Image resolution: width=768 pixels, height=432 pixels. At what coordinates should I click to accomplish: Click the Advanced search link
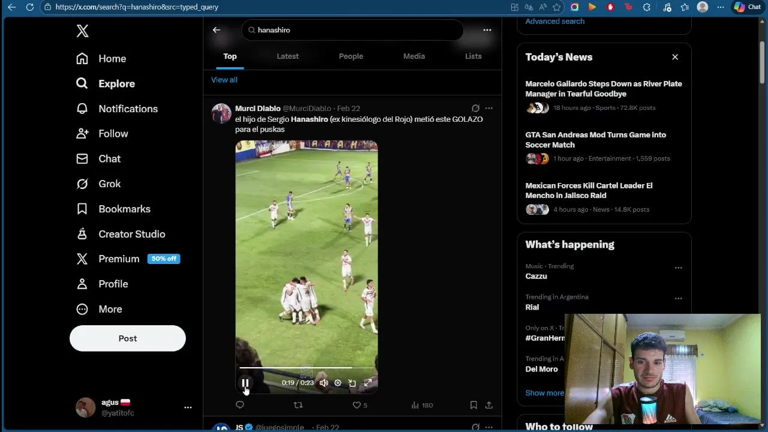tap(555, 21)
